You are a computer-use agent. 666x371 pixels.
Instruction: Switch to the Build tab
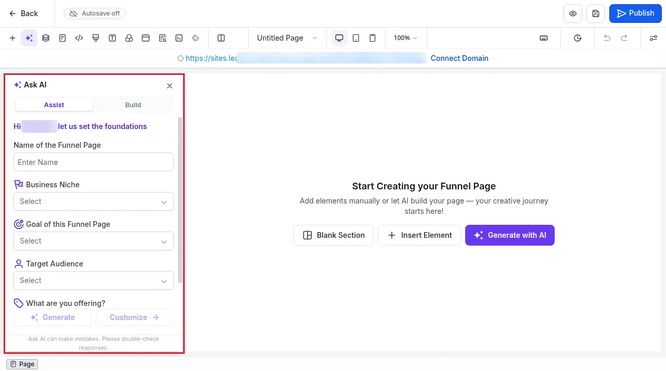pos(133,105)
